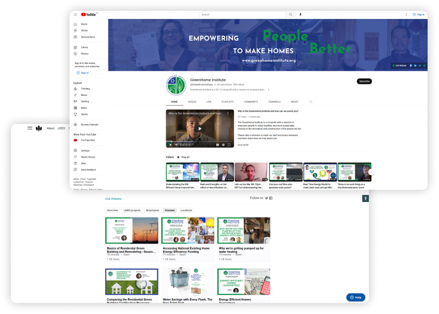439x314 pixels.
Task: Click the YouTube logo
Action: (88, 15)
